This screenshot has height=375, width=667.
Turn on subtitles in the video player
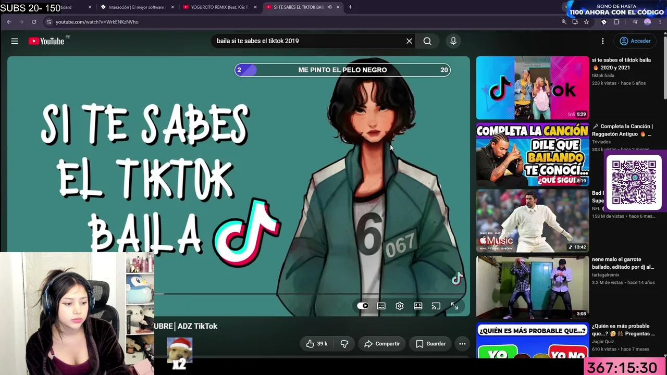click(x=381, y=306)
